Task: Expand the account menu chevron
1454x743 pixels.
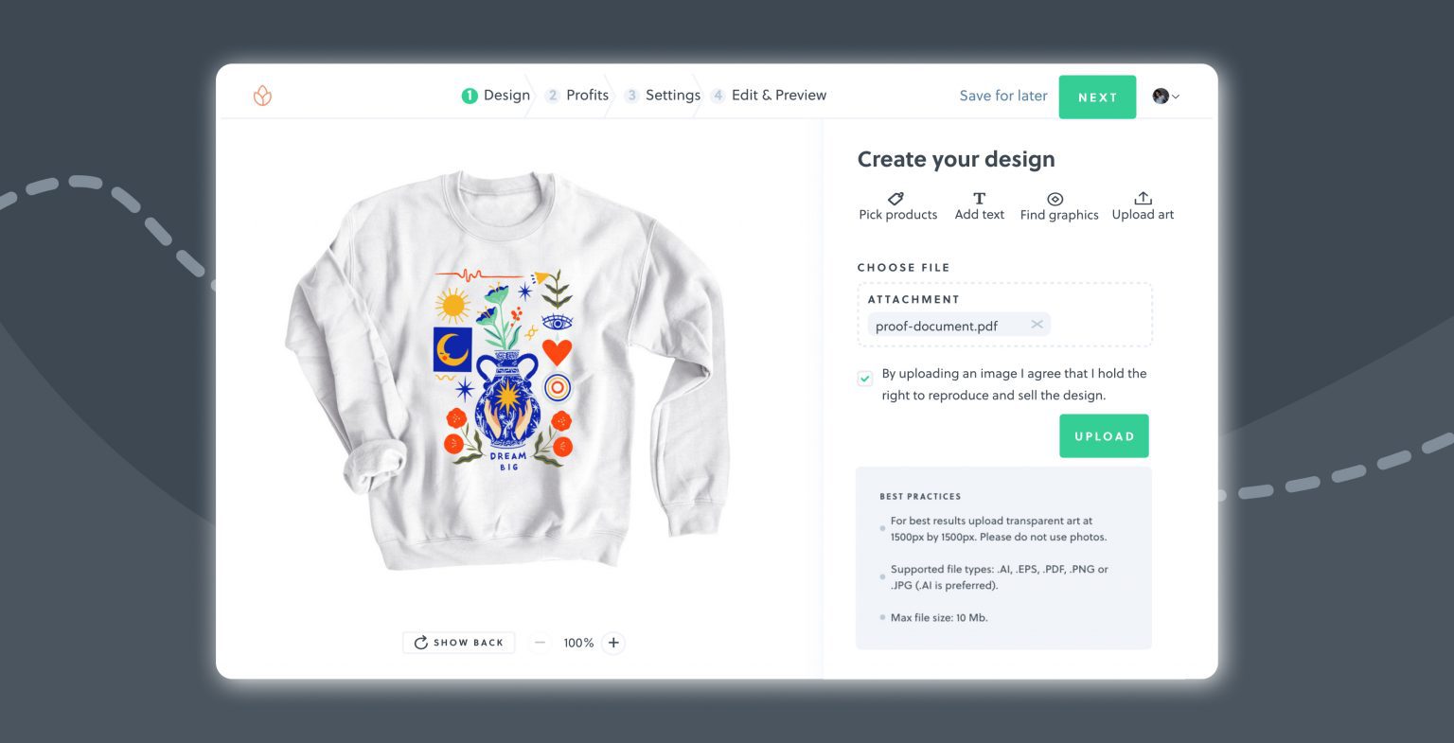Action: coord(1176,97)
